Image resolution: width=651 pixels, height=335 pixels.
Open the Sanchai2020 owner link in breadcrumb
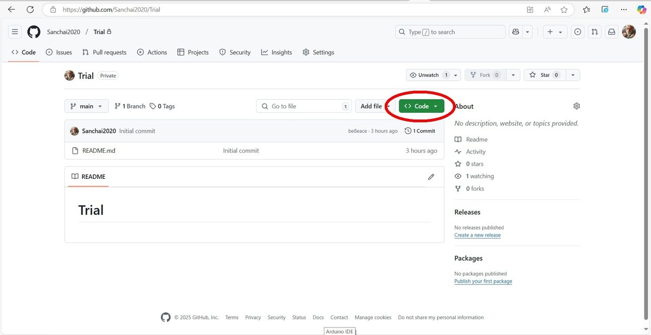pos(63,32)
